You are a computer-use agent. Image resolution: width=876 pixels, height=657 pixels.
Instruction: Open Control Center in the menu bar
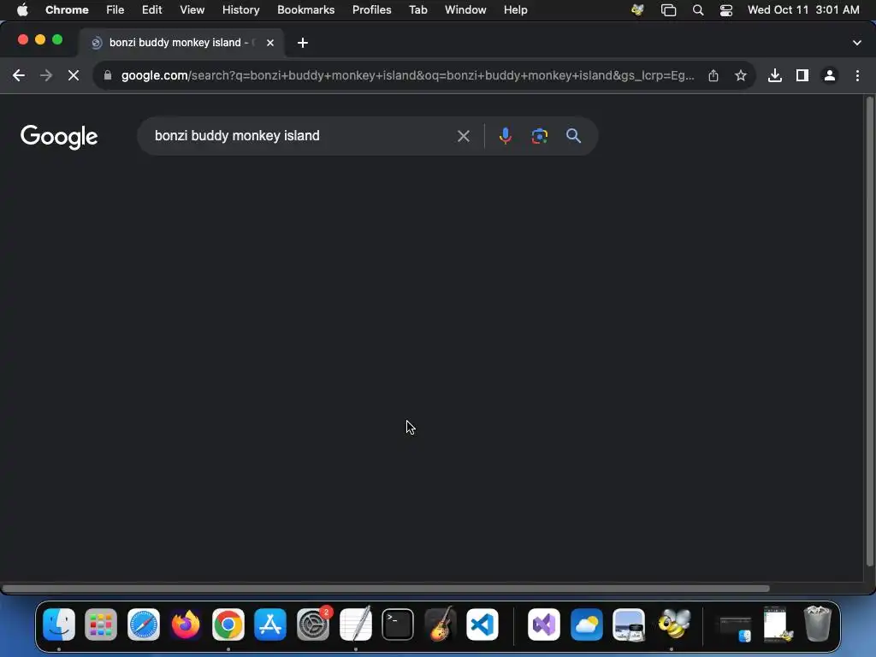[726, 10]
